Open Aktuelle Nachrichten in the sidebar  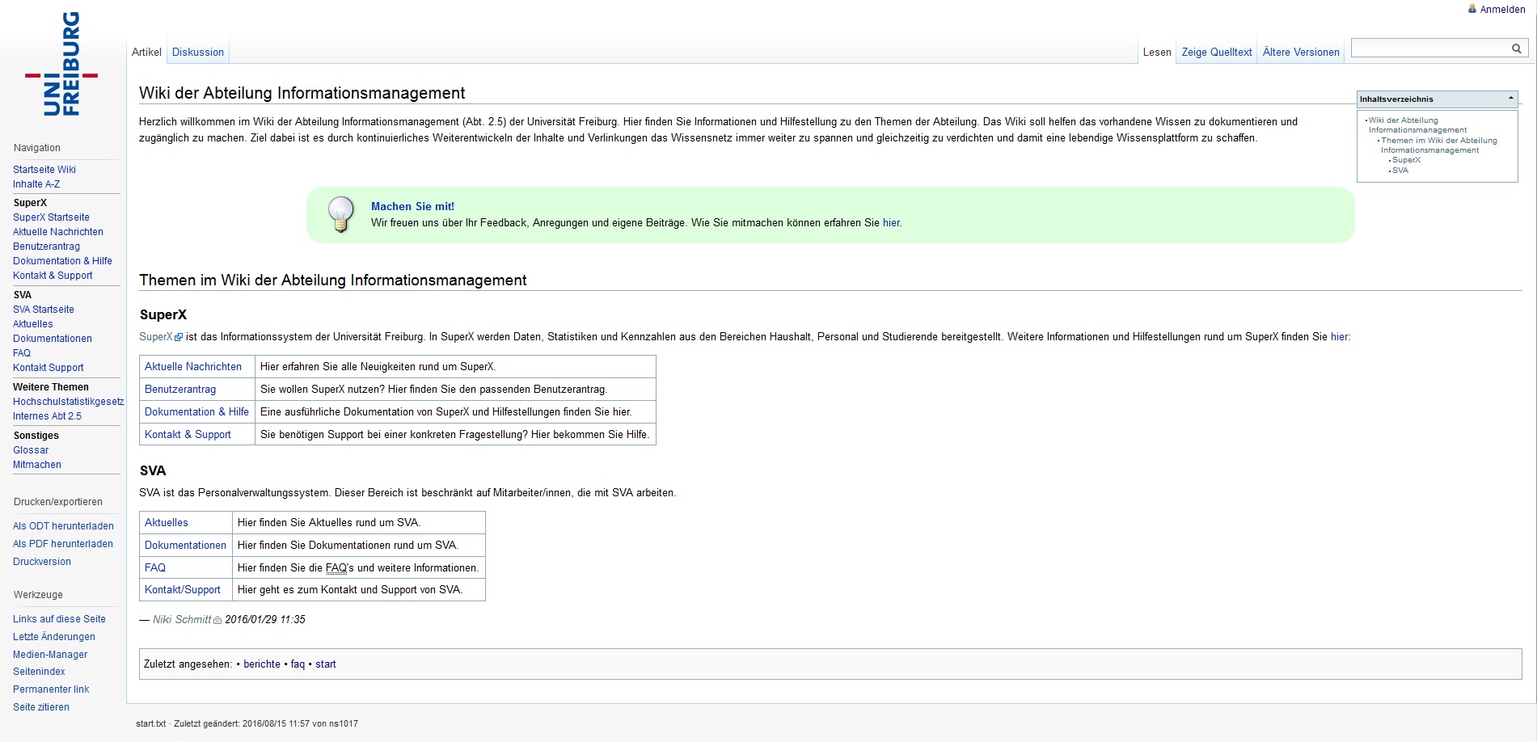58,232
